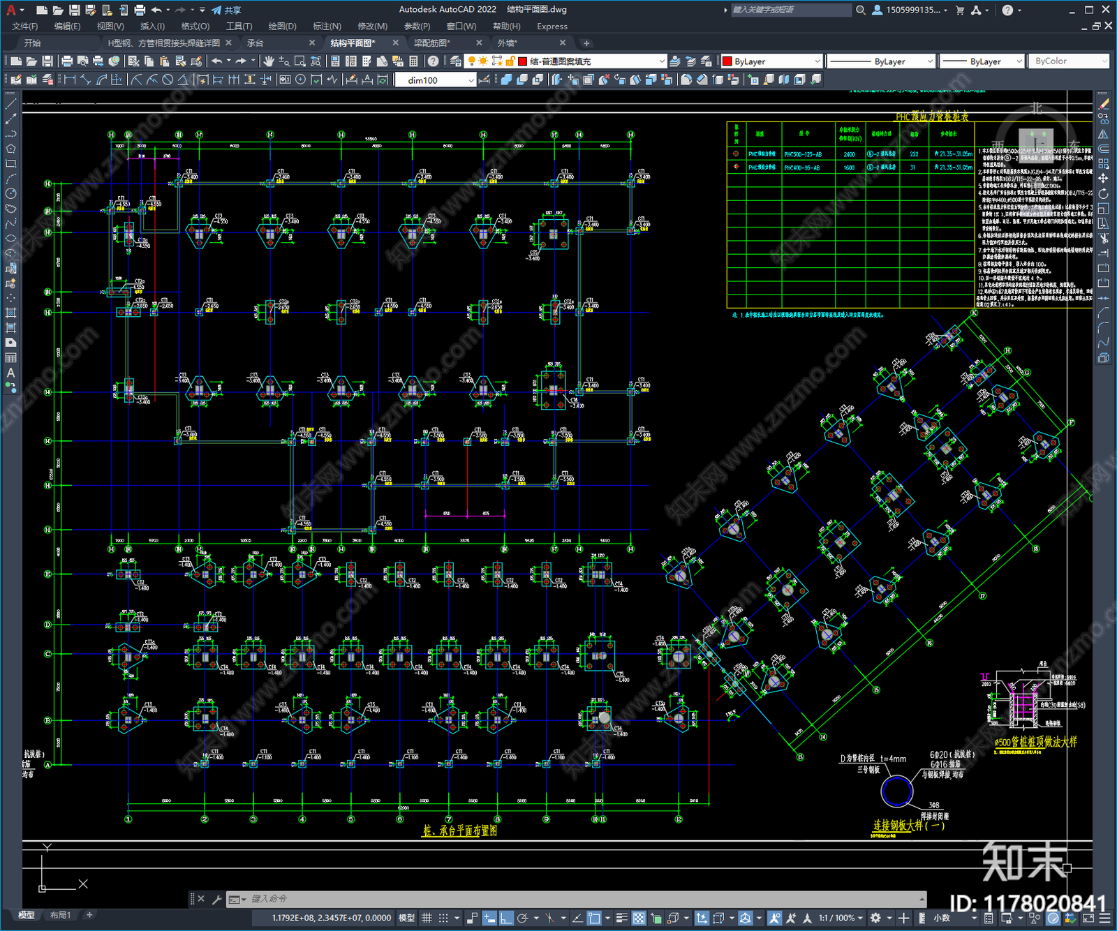This screenshot has width=1117, height=931.
Task: Select the Multiline Text A tool
Action: [10, 373]
